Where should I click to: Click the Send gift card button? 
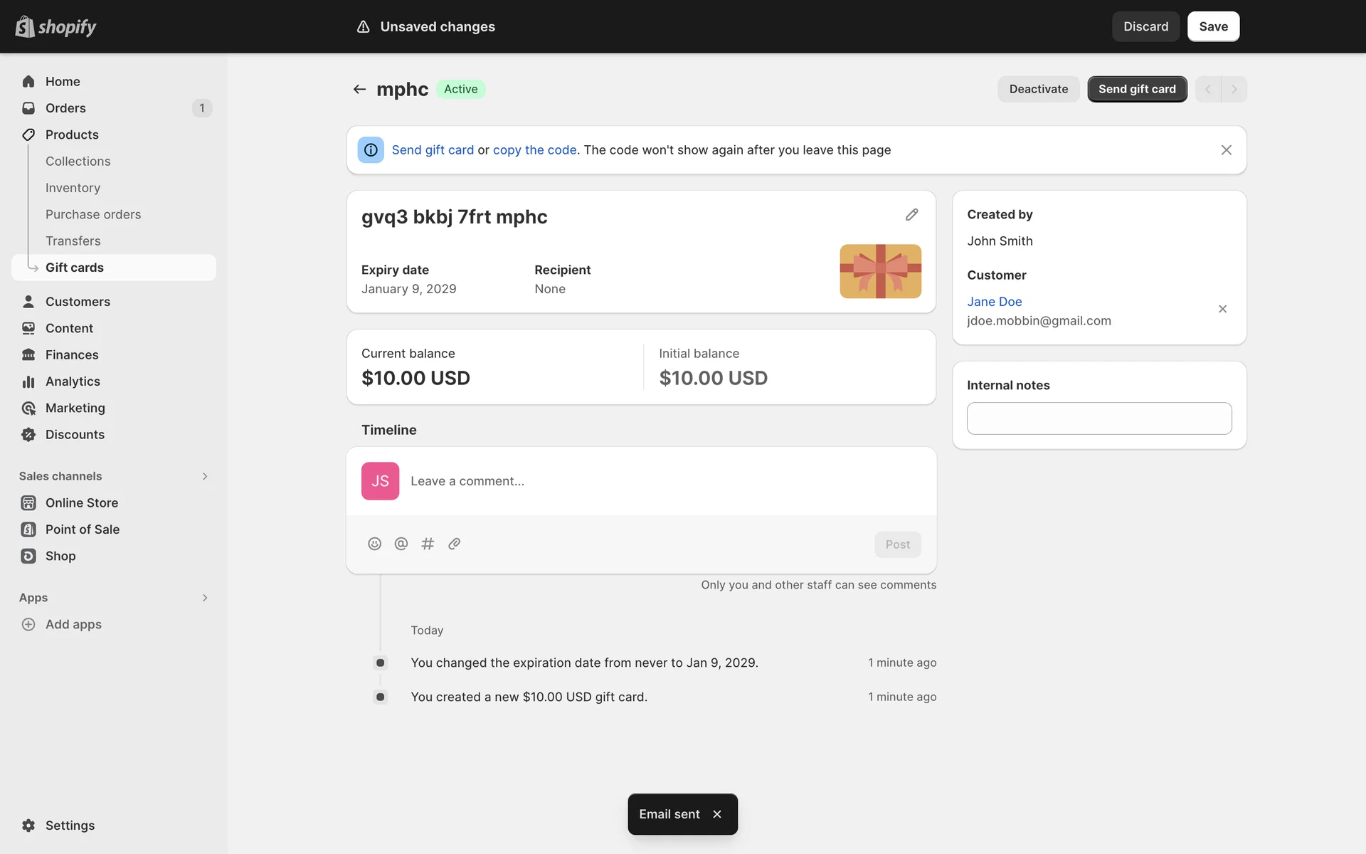pyautogui.click(x=1136, y=89)
